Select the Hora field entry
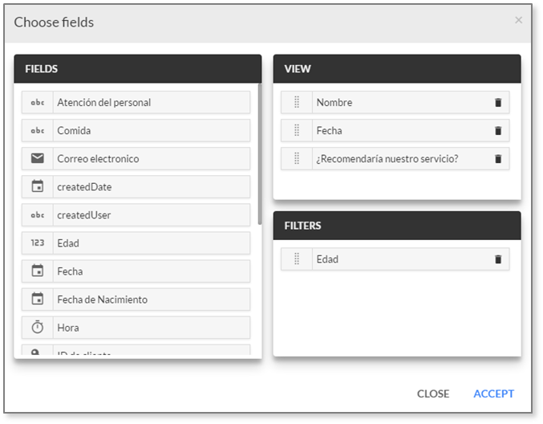This screenshot has width=543, height=424. (136, 328)
